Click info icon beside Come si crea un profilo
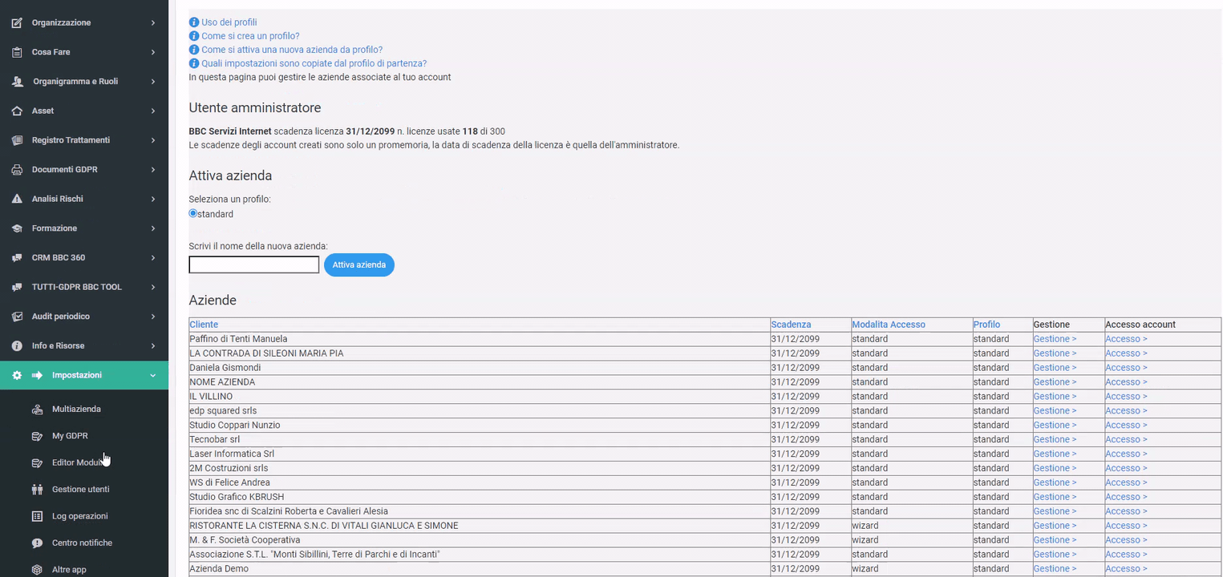 (x=193, y=36)
